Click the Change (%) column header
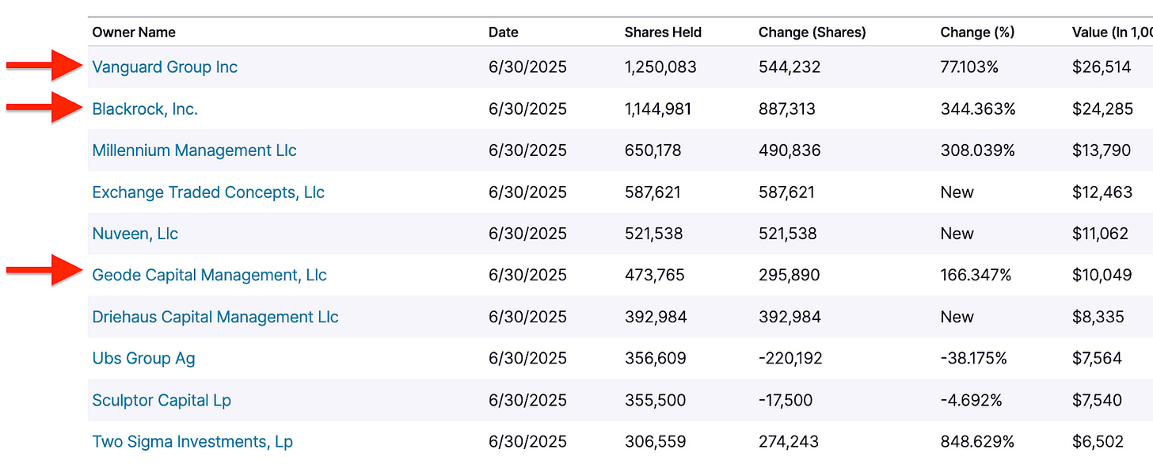 click(x=977, y=32)
